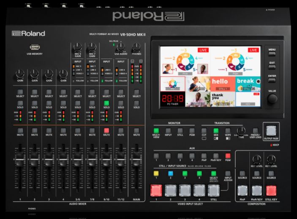
Task: Choose the CUT transition button
Action: point(204,130)
